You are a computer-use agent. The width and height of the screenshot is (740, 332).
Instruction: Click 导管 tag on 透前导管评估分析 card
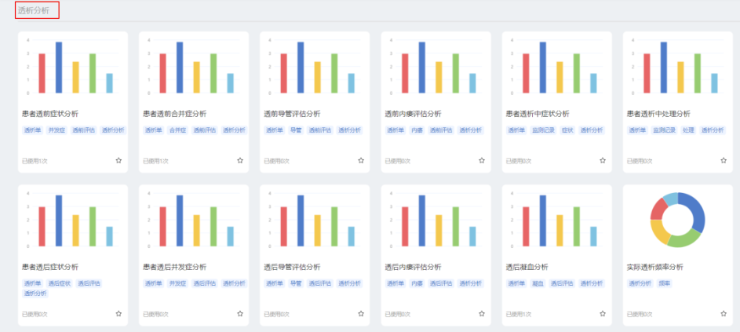296,130
